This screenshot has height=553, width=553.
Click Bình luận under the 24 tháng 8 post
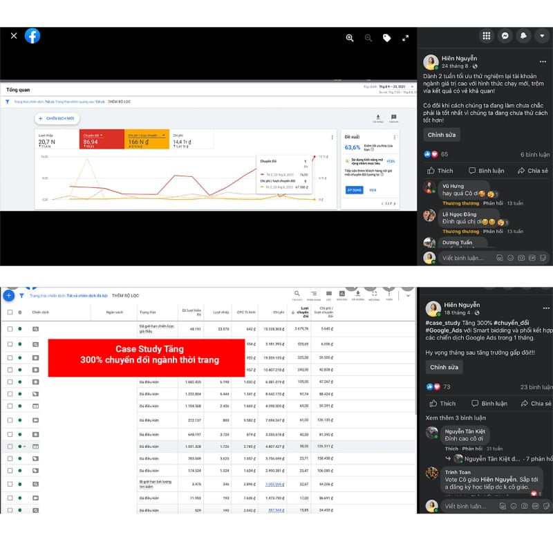tap(487, 171)
